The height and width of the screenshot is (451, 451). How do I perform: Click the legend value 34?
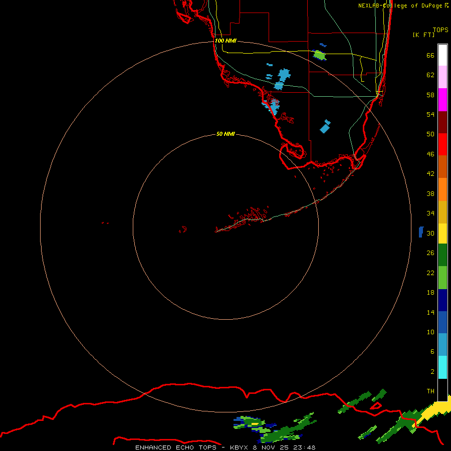pos(430,213)
